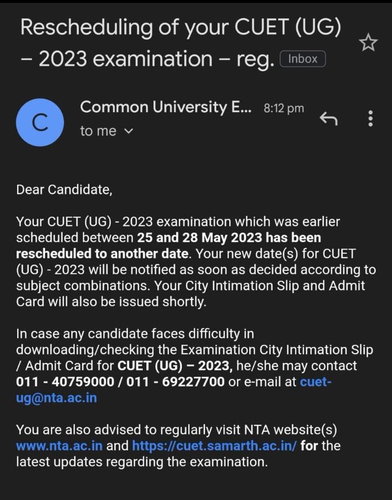392x500 pixels.
Task: Expand recipient details chevron beside 'to me'
Action: 129,132
